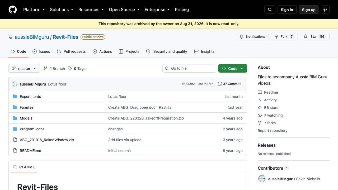Open the Issues tab
The width and height of the screenshot is (338, 190).
41,51
